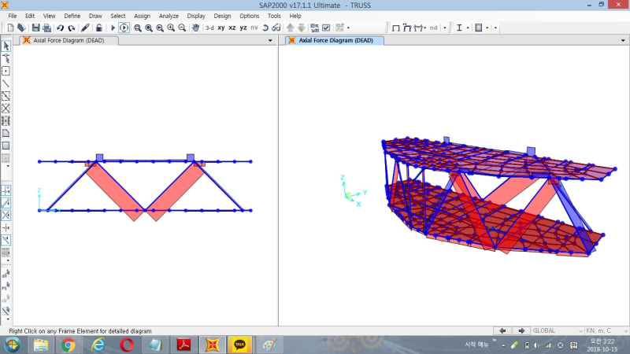This screenshot has width=630, height=354.
Task: Select the Draw Frame line tool
Action: (6, 83)
